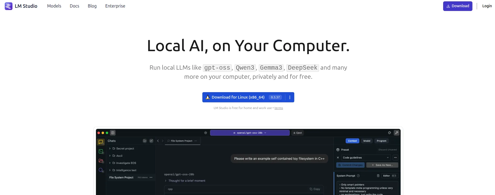
Task: Open the terms link
Action: pyautogui.click(x=279, y=108)
